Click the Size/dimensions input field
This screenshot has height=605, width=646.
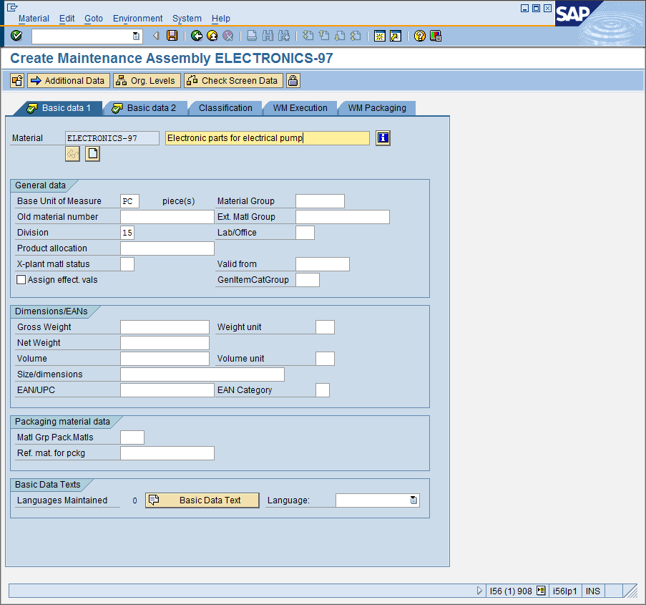pos(202,374)
